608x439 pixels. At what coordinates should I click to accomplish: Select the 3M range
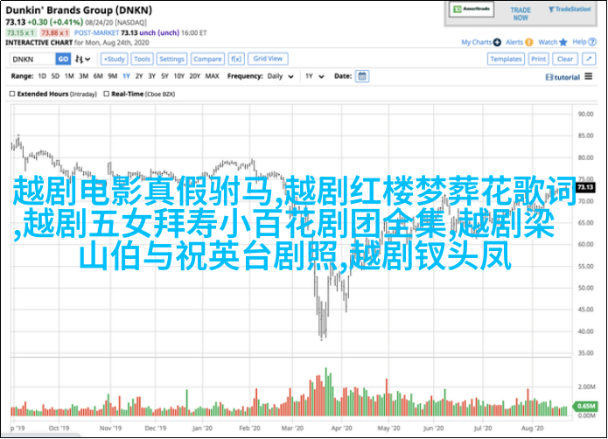(84, 76)
